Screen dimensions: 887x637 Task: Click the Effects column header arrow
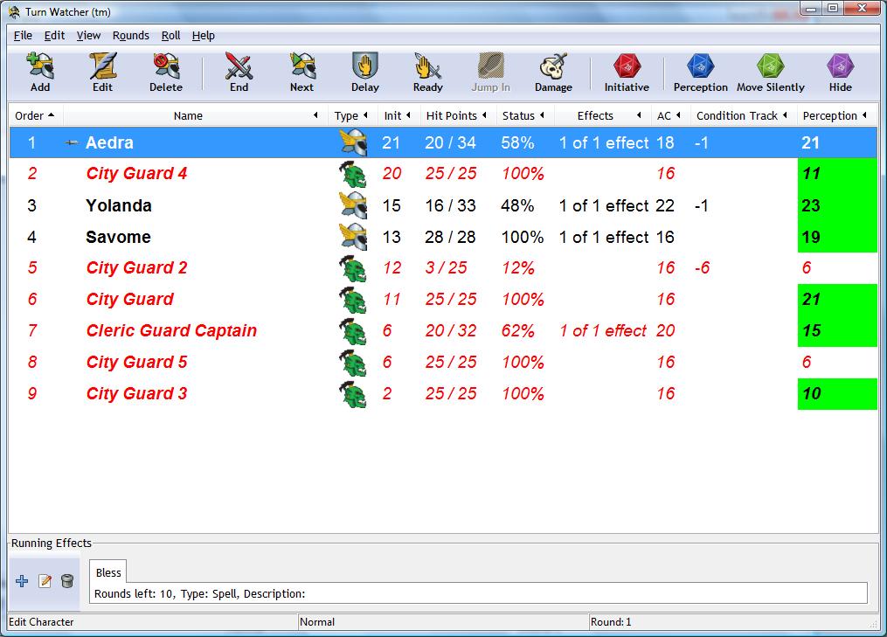click(639, 115)
